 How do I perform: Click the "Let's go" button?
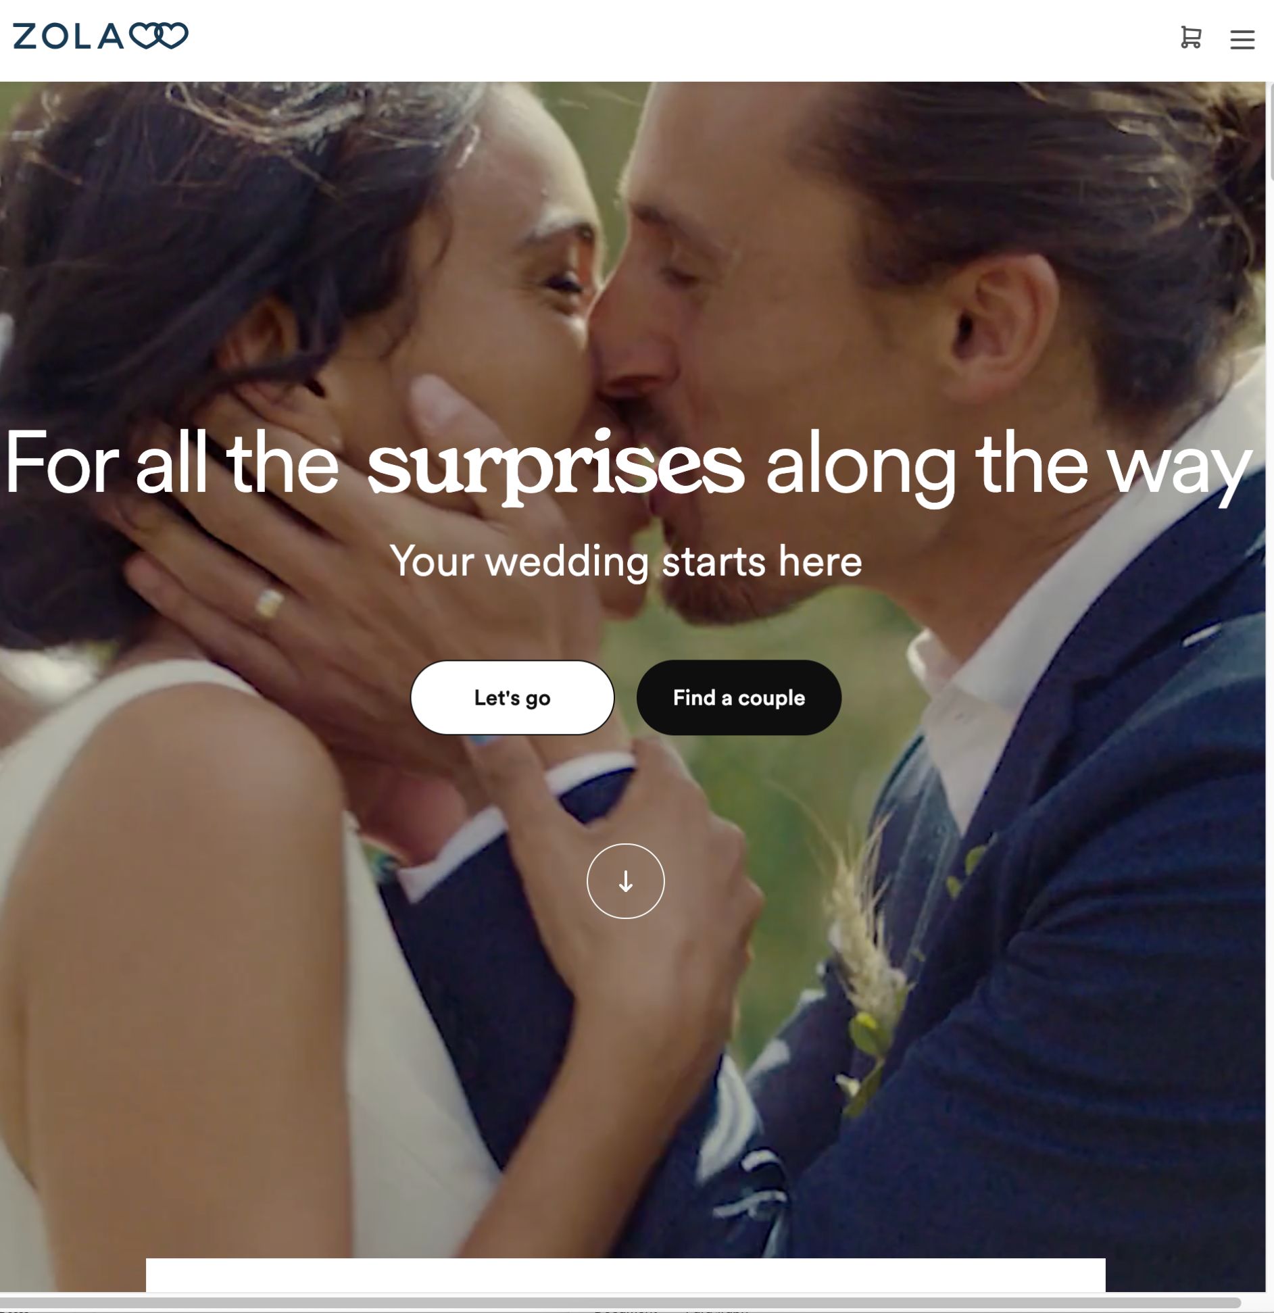pos(512,697)
